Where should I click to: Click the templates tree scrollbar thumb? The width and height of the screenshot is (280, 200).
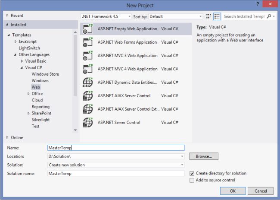[75, 65]
